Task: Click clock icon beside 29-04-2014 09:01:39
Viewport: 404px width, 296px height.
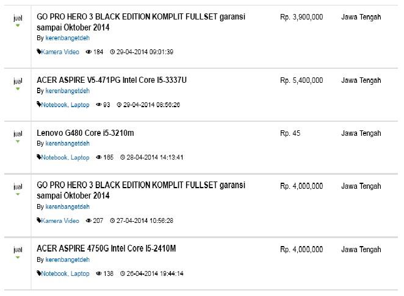Action: coord(112,52)
